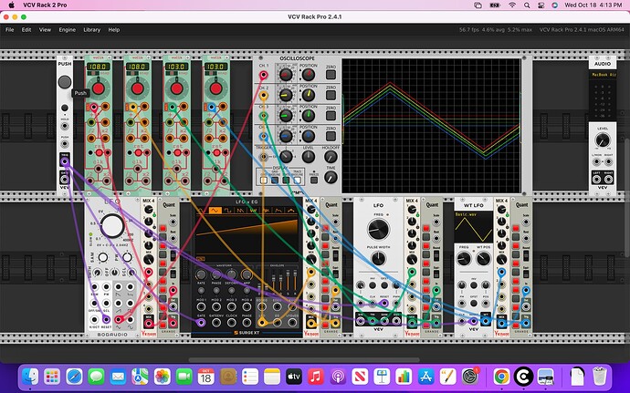Open the Library menu
Viewport: 630px width, 393px height.
pos(91,30)
